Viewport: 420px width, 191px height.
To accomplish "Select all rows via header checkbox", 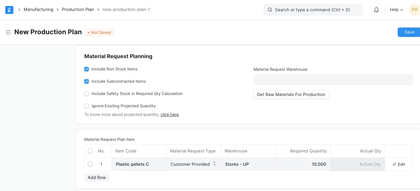I will click(90, 151).
